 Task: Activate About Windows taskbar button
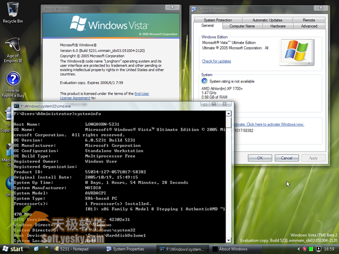point(236,249)
